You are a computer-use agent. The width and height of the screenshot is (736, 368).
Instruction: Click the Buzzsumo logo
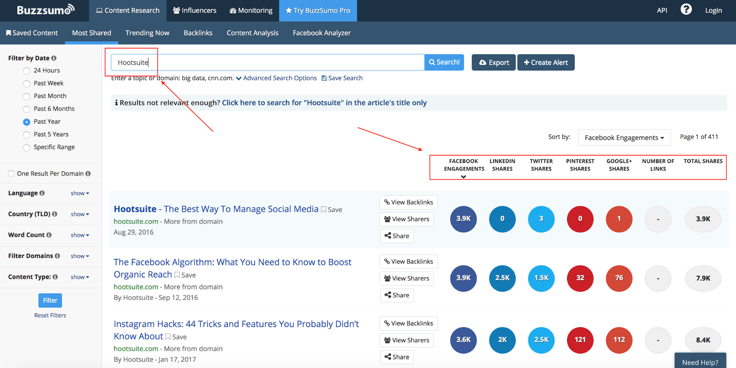point(46,10)
